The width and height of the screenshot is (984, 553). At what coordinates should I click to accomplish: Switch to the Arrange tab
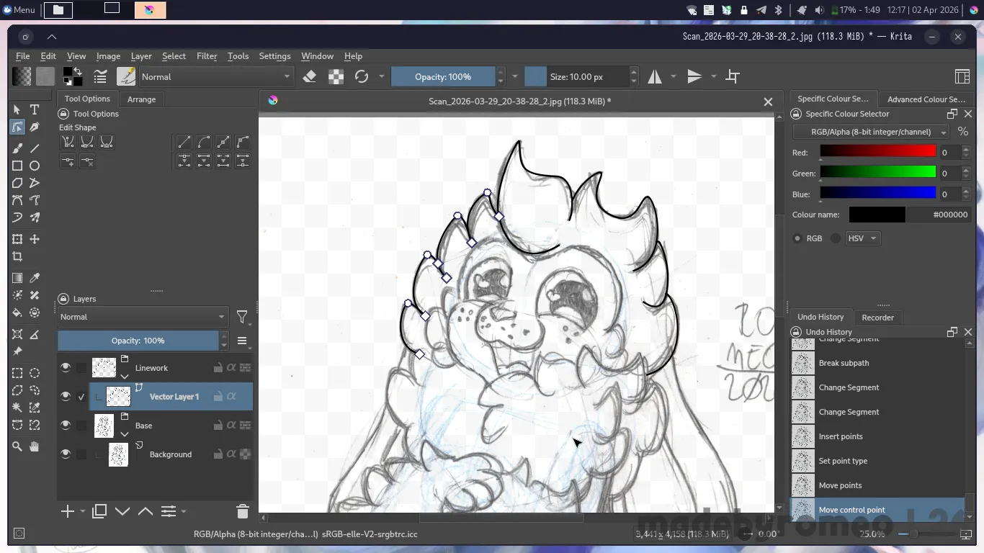tap(141, 99)
